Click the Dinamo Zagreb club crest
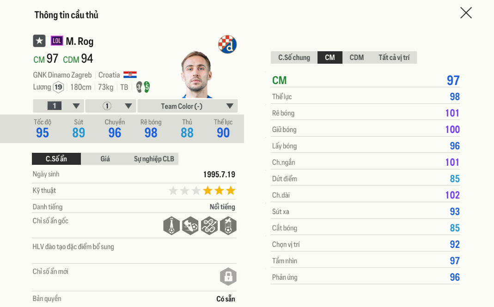This screenshot has height=307, width=494. (227, 44)
